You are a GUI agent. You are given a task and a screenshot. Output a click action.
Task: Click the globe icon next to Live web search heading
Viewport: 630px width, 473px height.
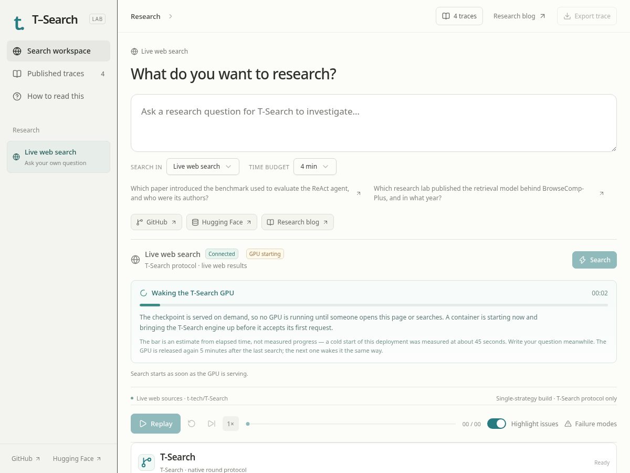(134, 52)
